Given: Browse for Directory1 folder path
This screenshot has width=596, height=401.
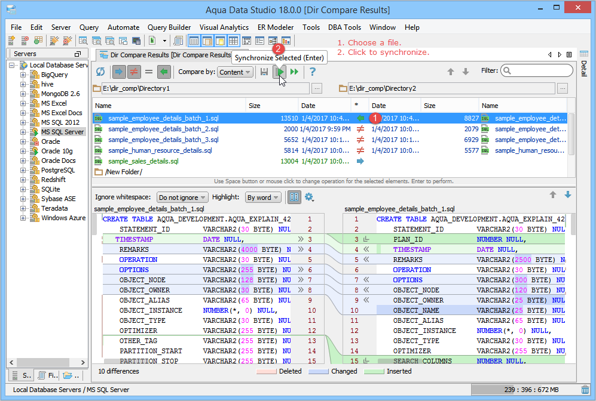Looking at the screenshot, I should point(317,88).
